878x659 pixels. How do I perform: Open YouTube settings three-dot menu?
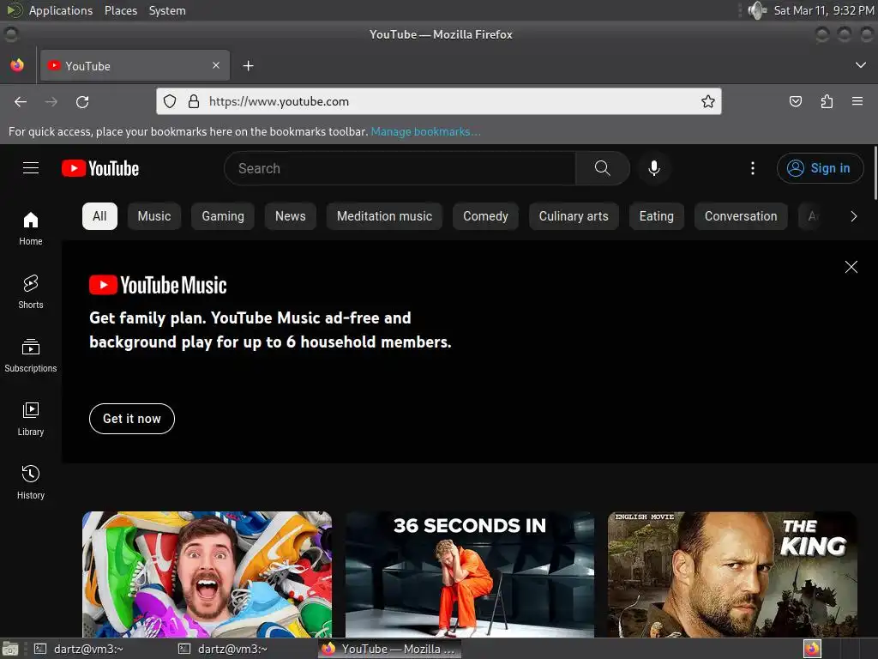(753, 168)
